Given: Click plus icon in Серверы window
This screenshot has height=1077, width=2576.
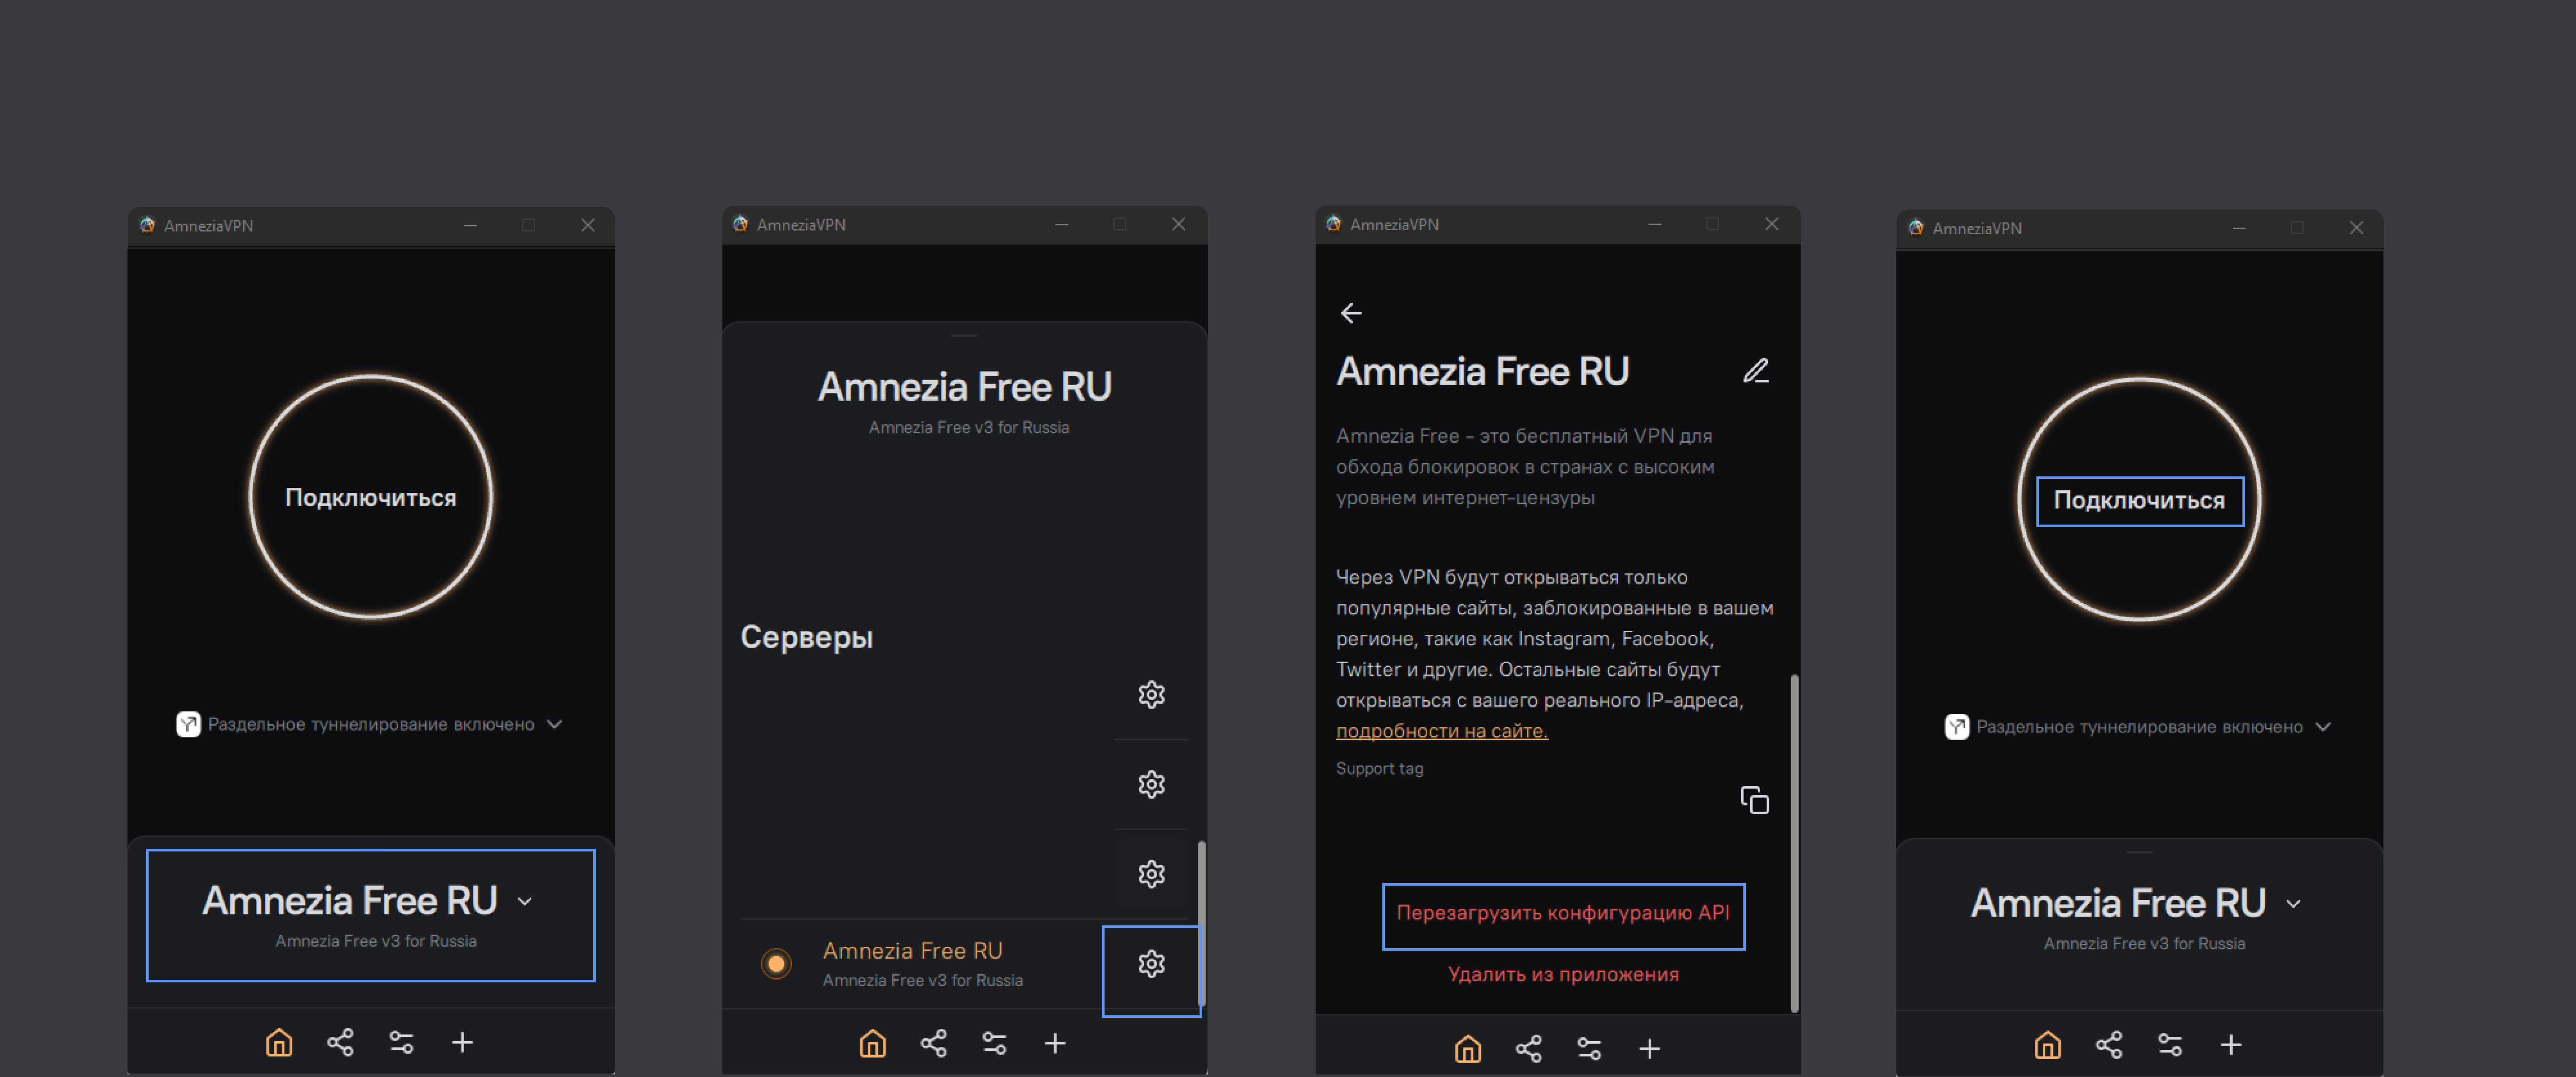Looking at the screenshot, I should (x=1055, y=1044).
